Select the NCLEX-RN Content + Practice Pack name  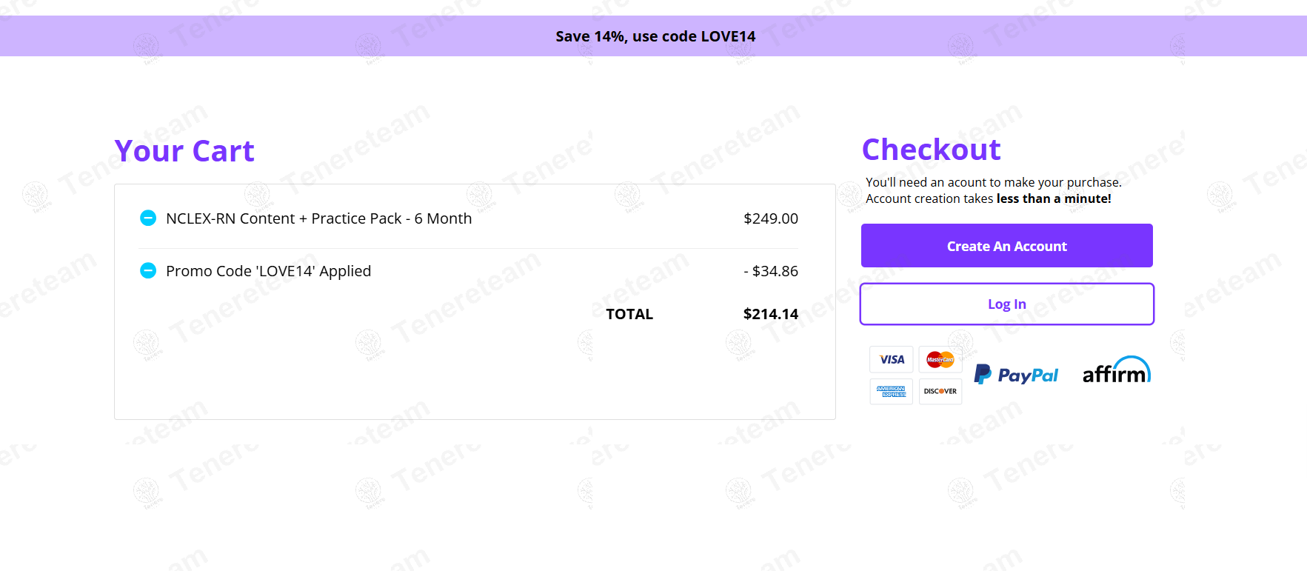(318, 218)
